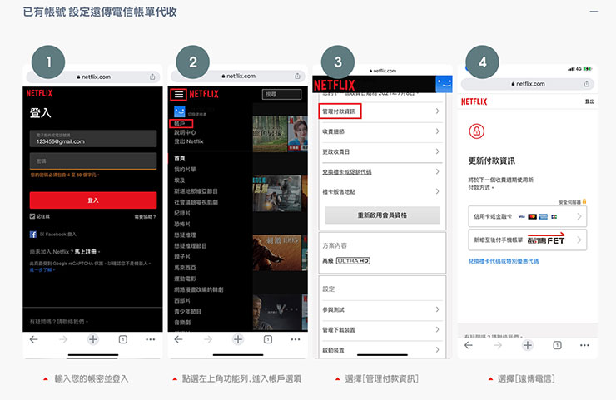Open more menu dots in step 4 browser
Image resolution: width=616 pixels, height=400 pixels.
584,345
